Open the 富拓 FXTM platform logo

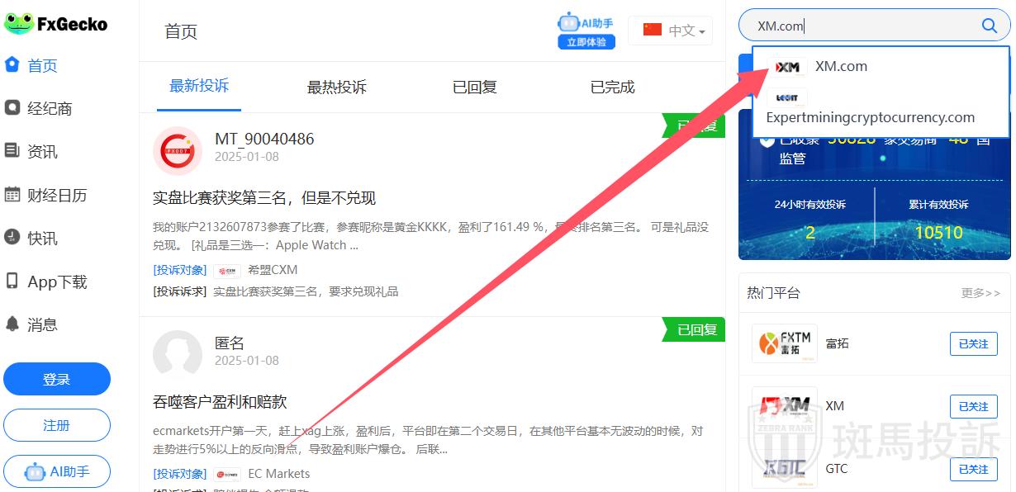pos(784,343)
